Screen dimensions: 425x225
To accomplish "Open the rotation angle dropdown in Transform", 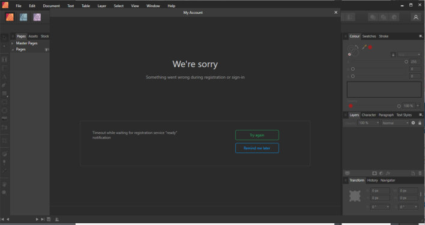I will 388,207.
